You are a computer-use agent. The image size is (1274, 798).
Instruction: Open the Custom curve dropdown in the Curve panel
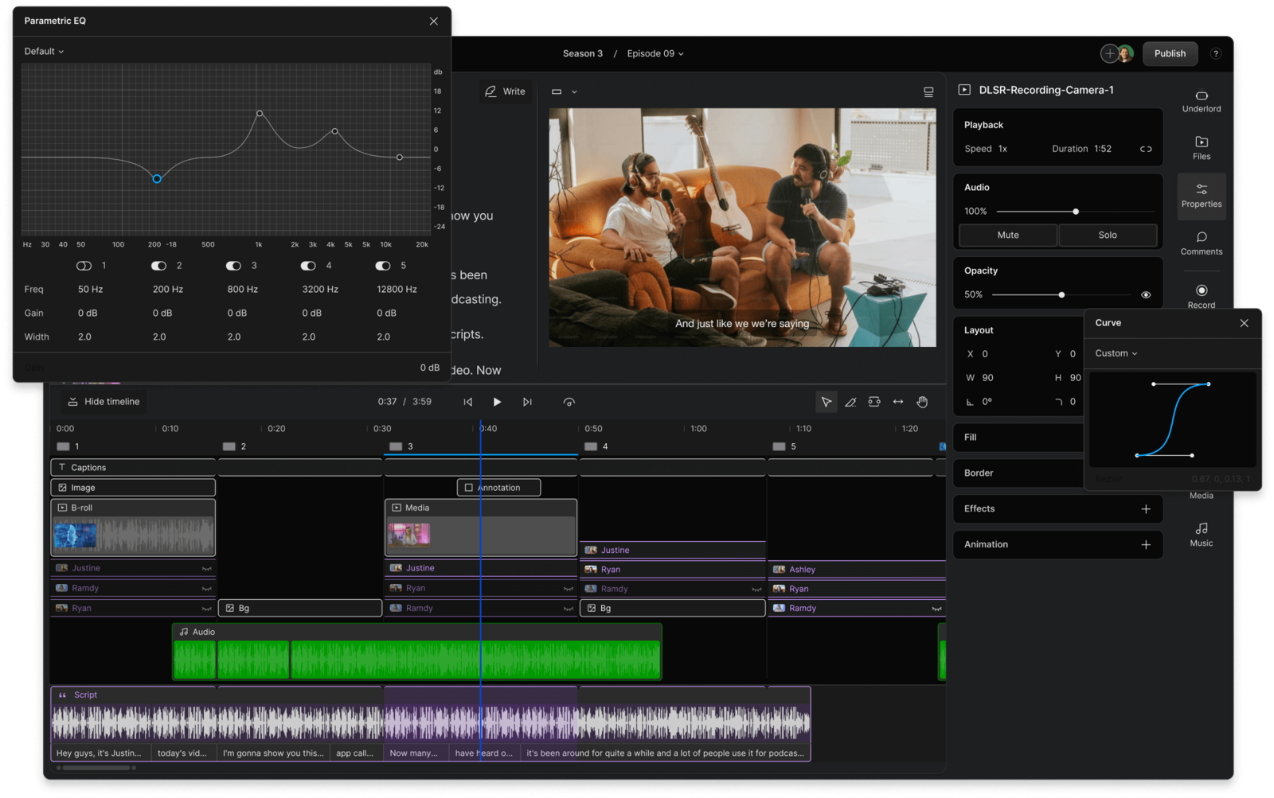(x=1115, y=352)
